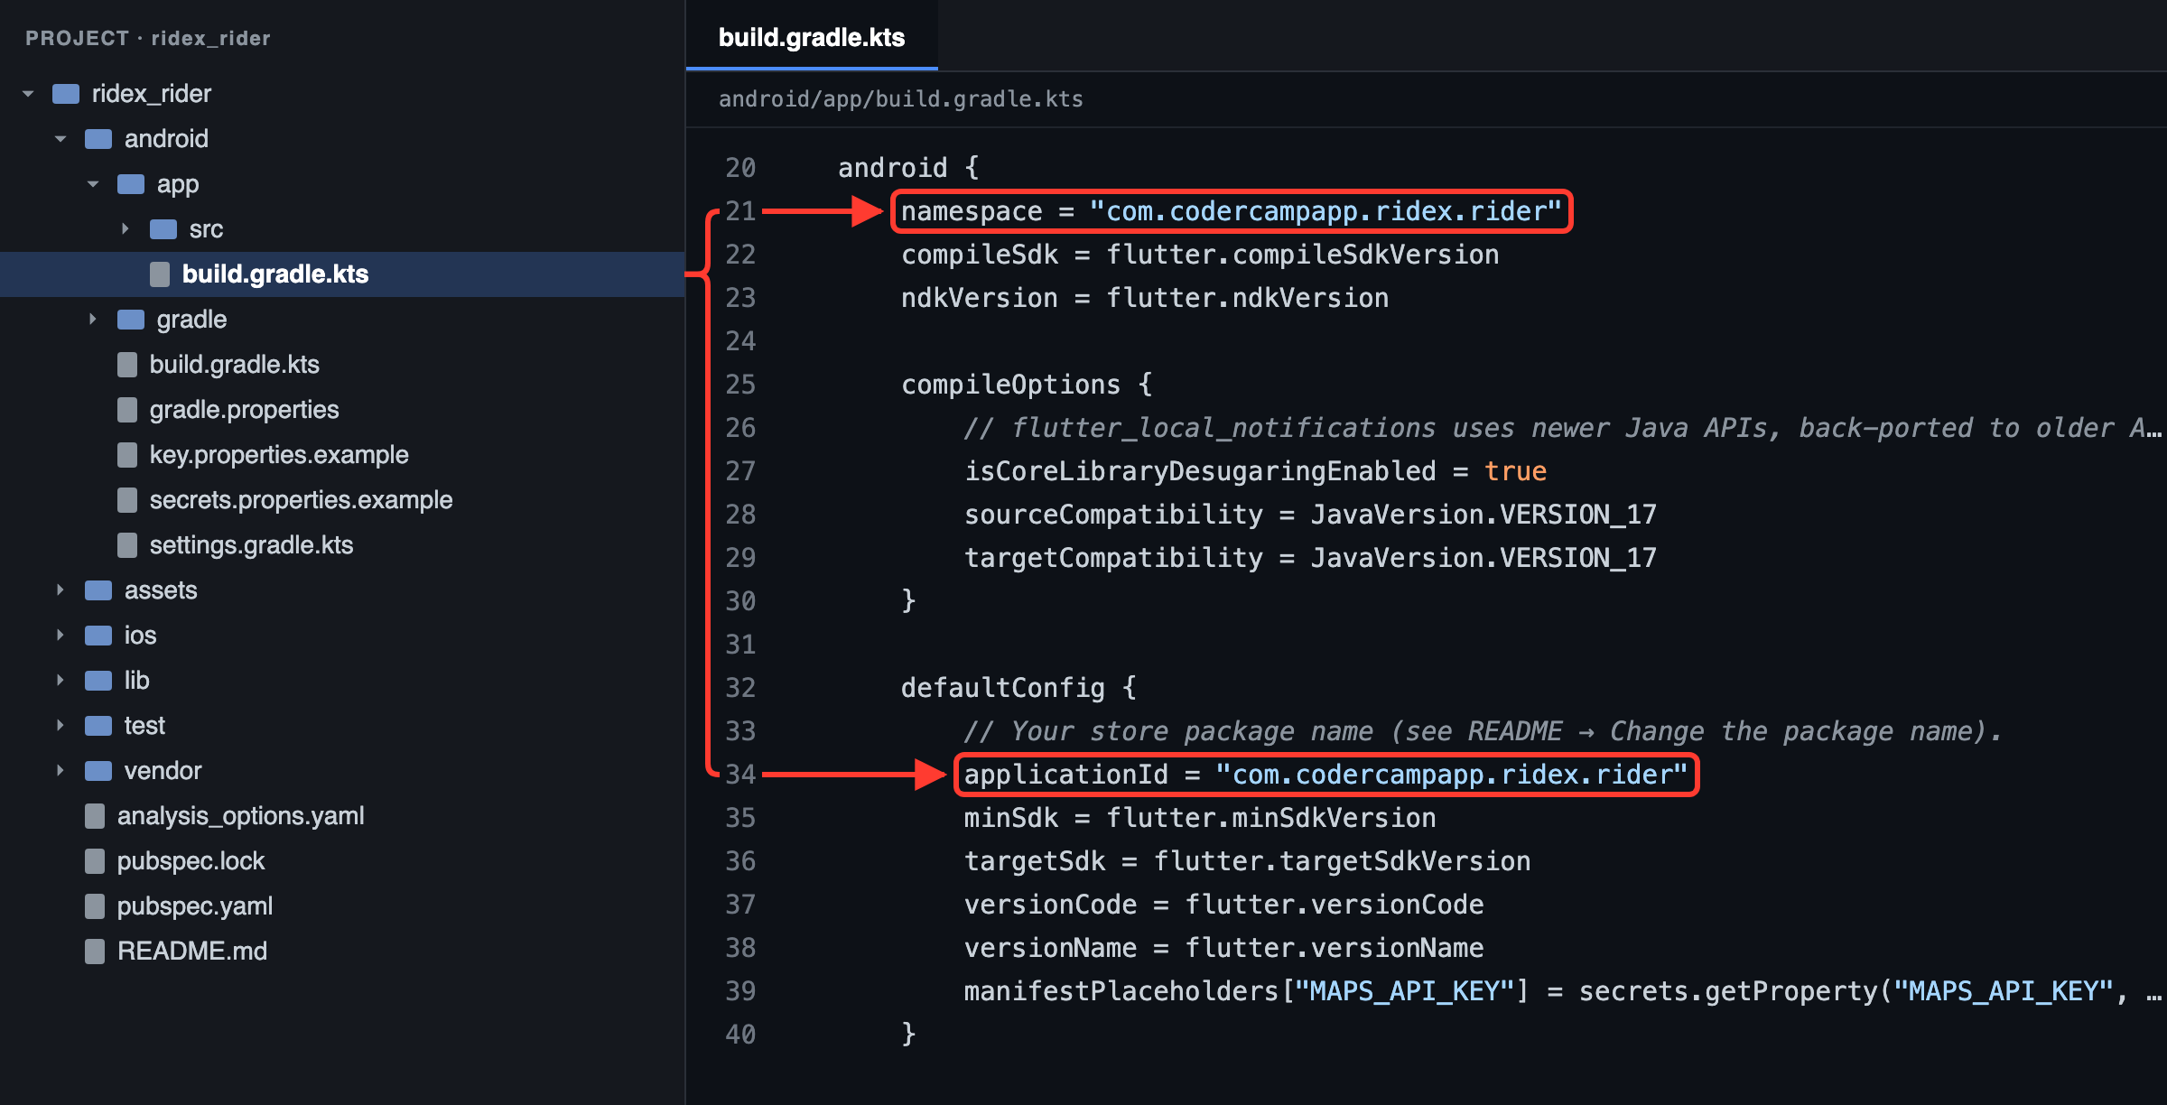
Task: Click the key.properties.example file icon
Action: pos(127,455)
